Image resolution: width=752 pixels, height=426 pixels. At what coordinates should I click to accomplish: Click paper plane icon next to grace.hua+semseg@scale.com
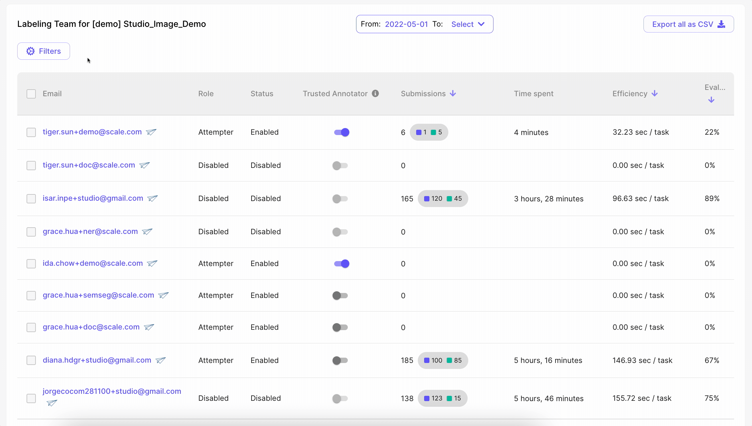point(163,295)
